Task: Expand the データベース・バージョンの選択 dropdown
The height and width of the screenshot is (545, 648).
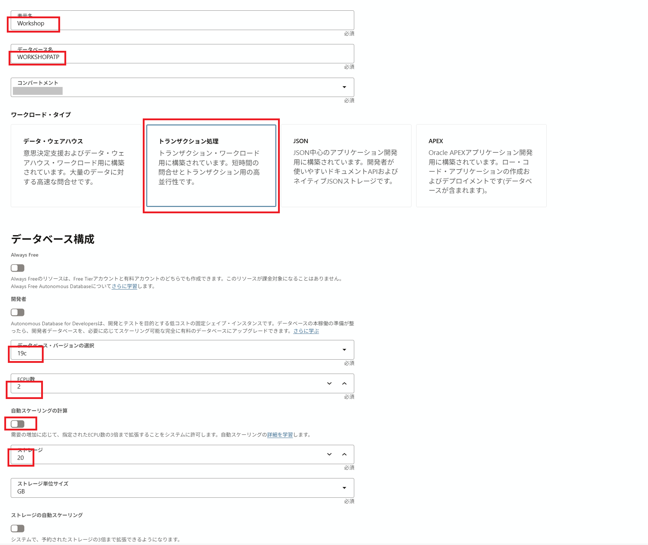Action: click(344, 350)
